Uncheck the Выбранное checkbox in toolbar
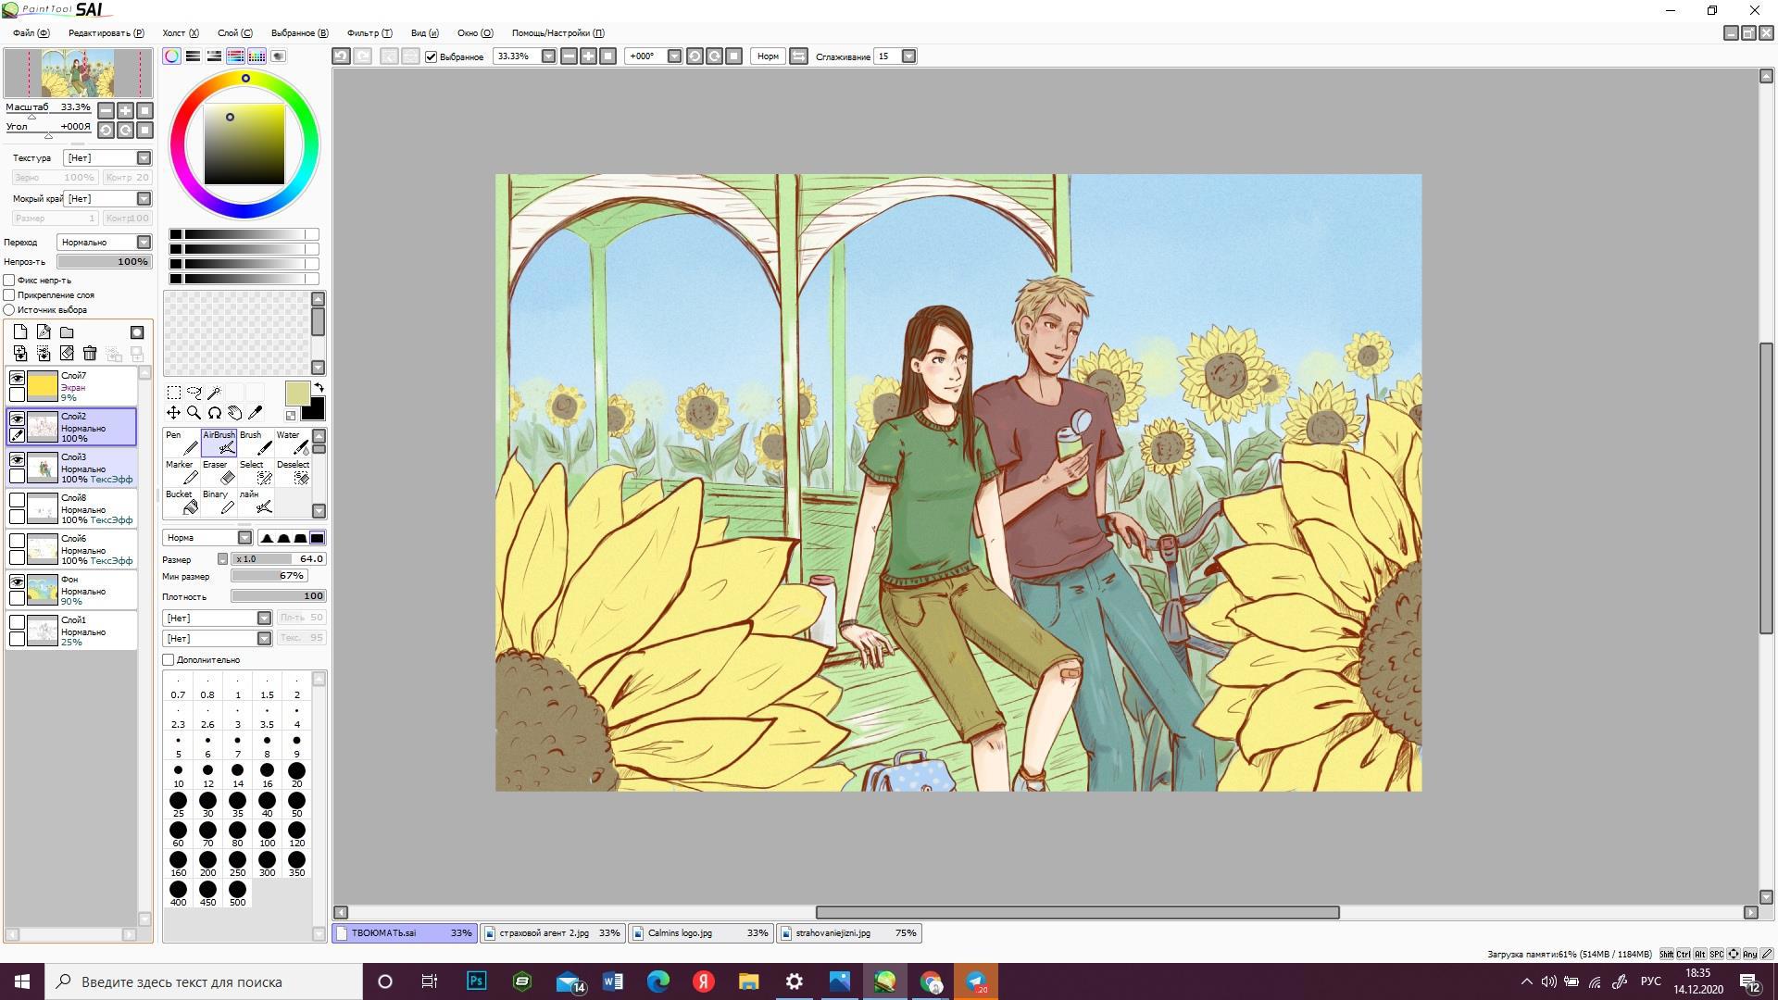 (x=431, y=56)
